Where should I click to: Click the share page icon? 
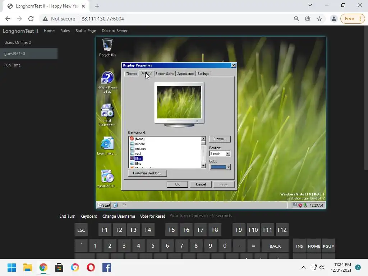308,19
